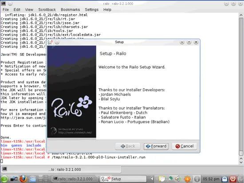This screenshot has width=244, height=183.
Task: Click 'Welcome to the Railo Setup Wizard.' text
Action: [x=132, y=67]
